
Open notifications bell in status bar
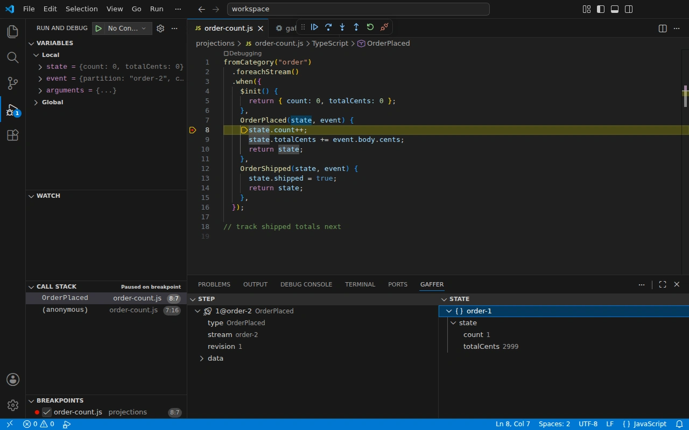679,424
